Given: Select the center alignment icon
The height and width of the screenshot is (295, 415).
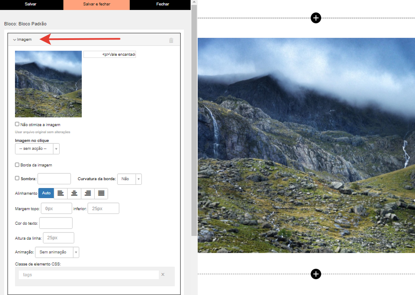Looking at the screenshot, I should pos(74,193).
